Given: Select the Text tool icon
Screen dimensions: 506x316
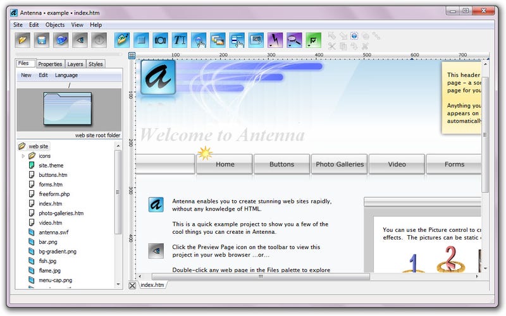Looking at the screenshot, I should (x=180, y=40).
